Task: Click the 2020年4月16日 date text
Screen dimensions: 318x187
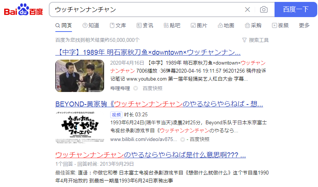Action: 127,63
